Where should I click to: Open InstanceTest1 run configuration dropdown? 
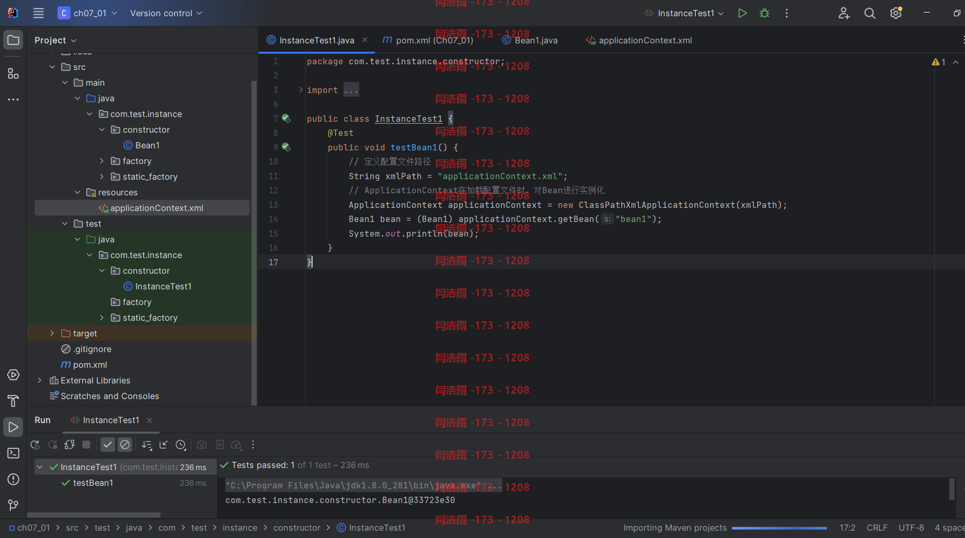pos(684,13)
